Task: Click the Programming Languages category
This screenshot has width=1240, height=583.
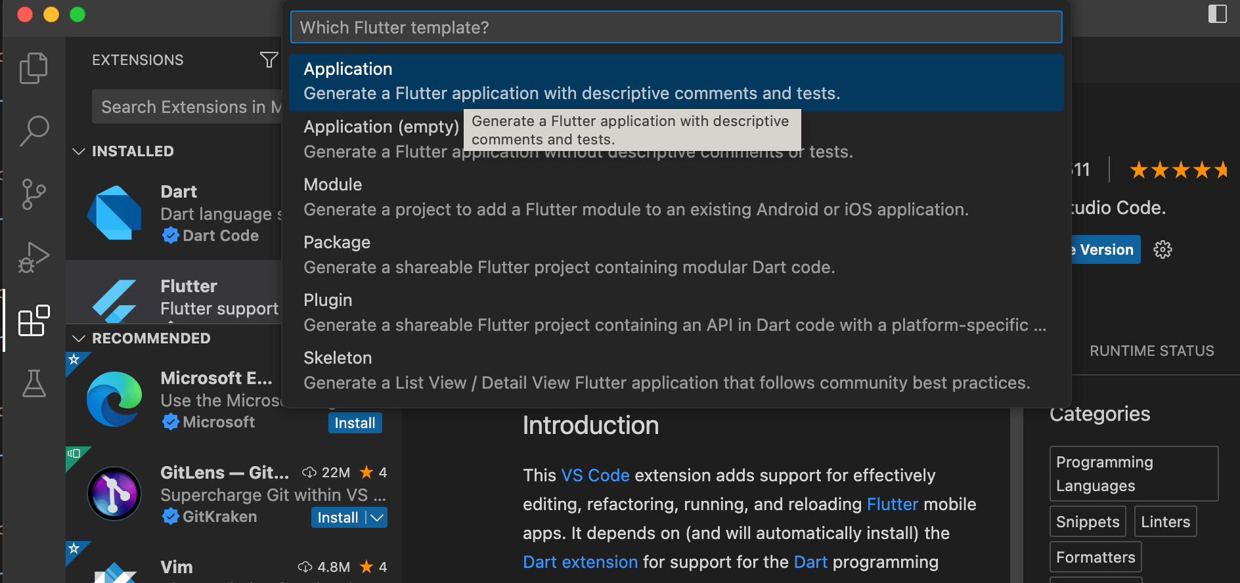Action: [1134, 473]
